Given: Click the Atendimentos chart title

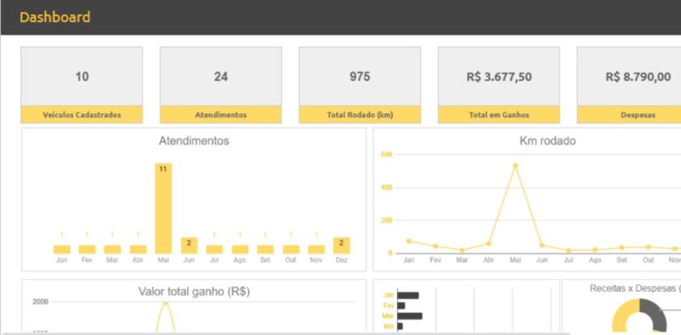Looking at the screenshot, I should [193, 141].
